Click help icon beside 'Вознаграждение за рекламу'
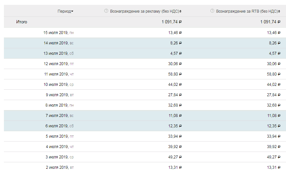The height and width of the screenshot is (172, 286). [x=106, y=11]
